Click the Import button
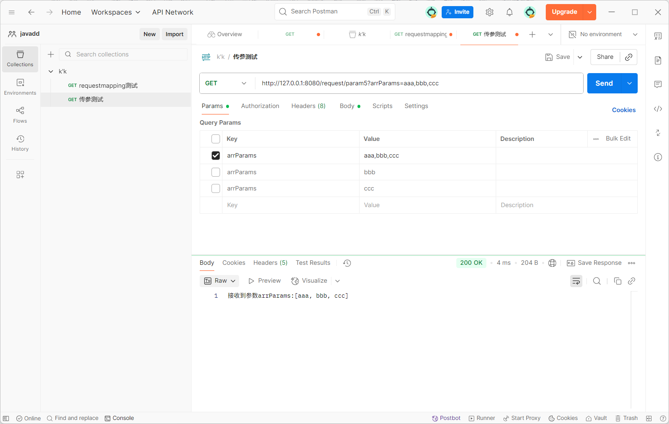 (174, 34)
